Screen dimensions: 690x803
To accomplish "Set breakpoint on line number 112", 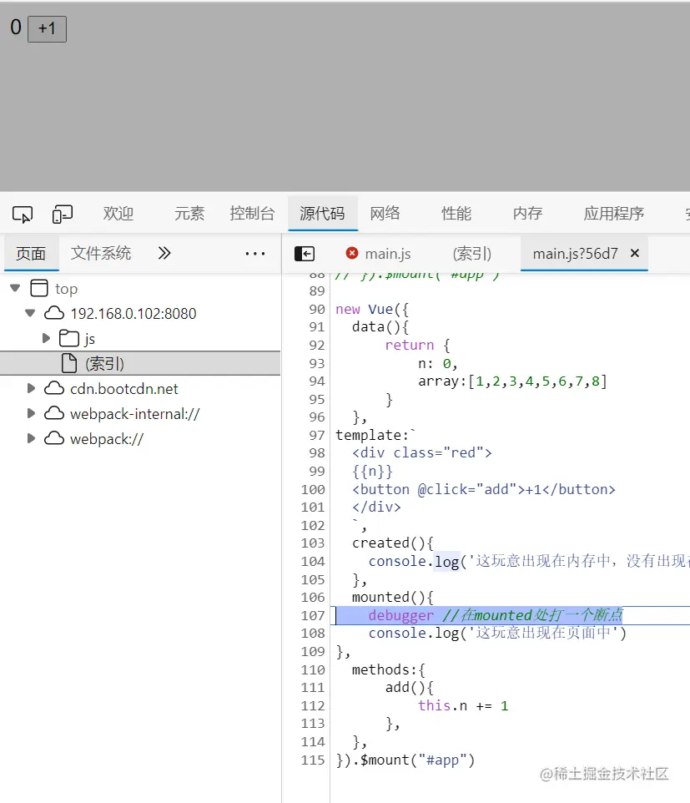I will tap(313, 705).
